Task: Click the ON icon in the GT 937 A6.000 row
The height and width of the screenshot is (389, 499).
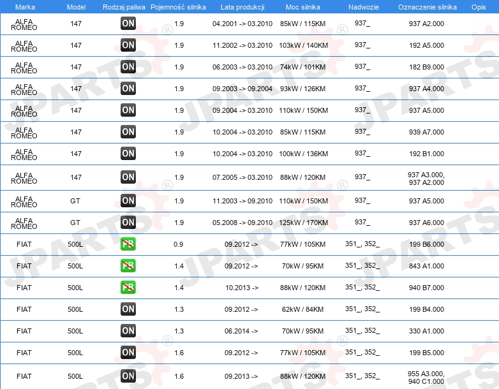Action: click(128, 223)
